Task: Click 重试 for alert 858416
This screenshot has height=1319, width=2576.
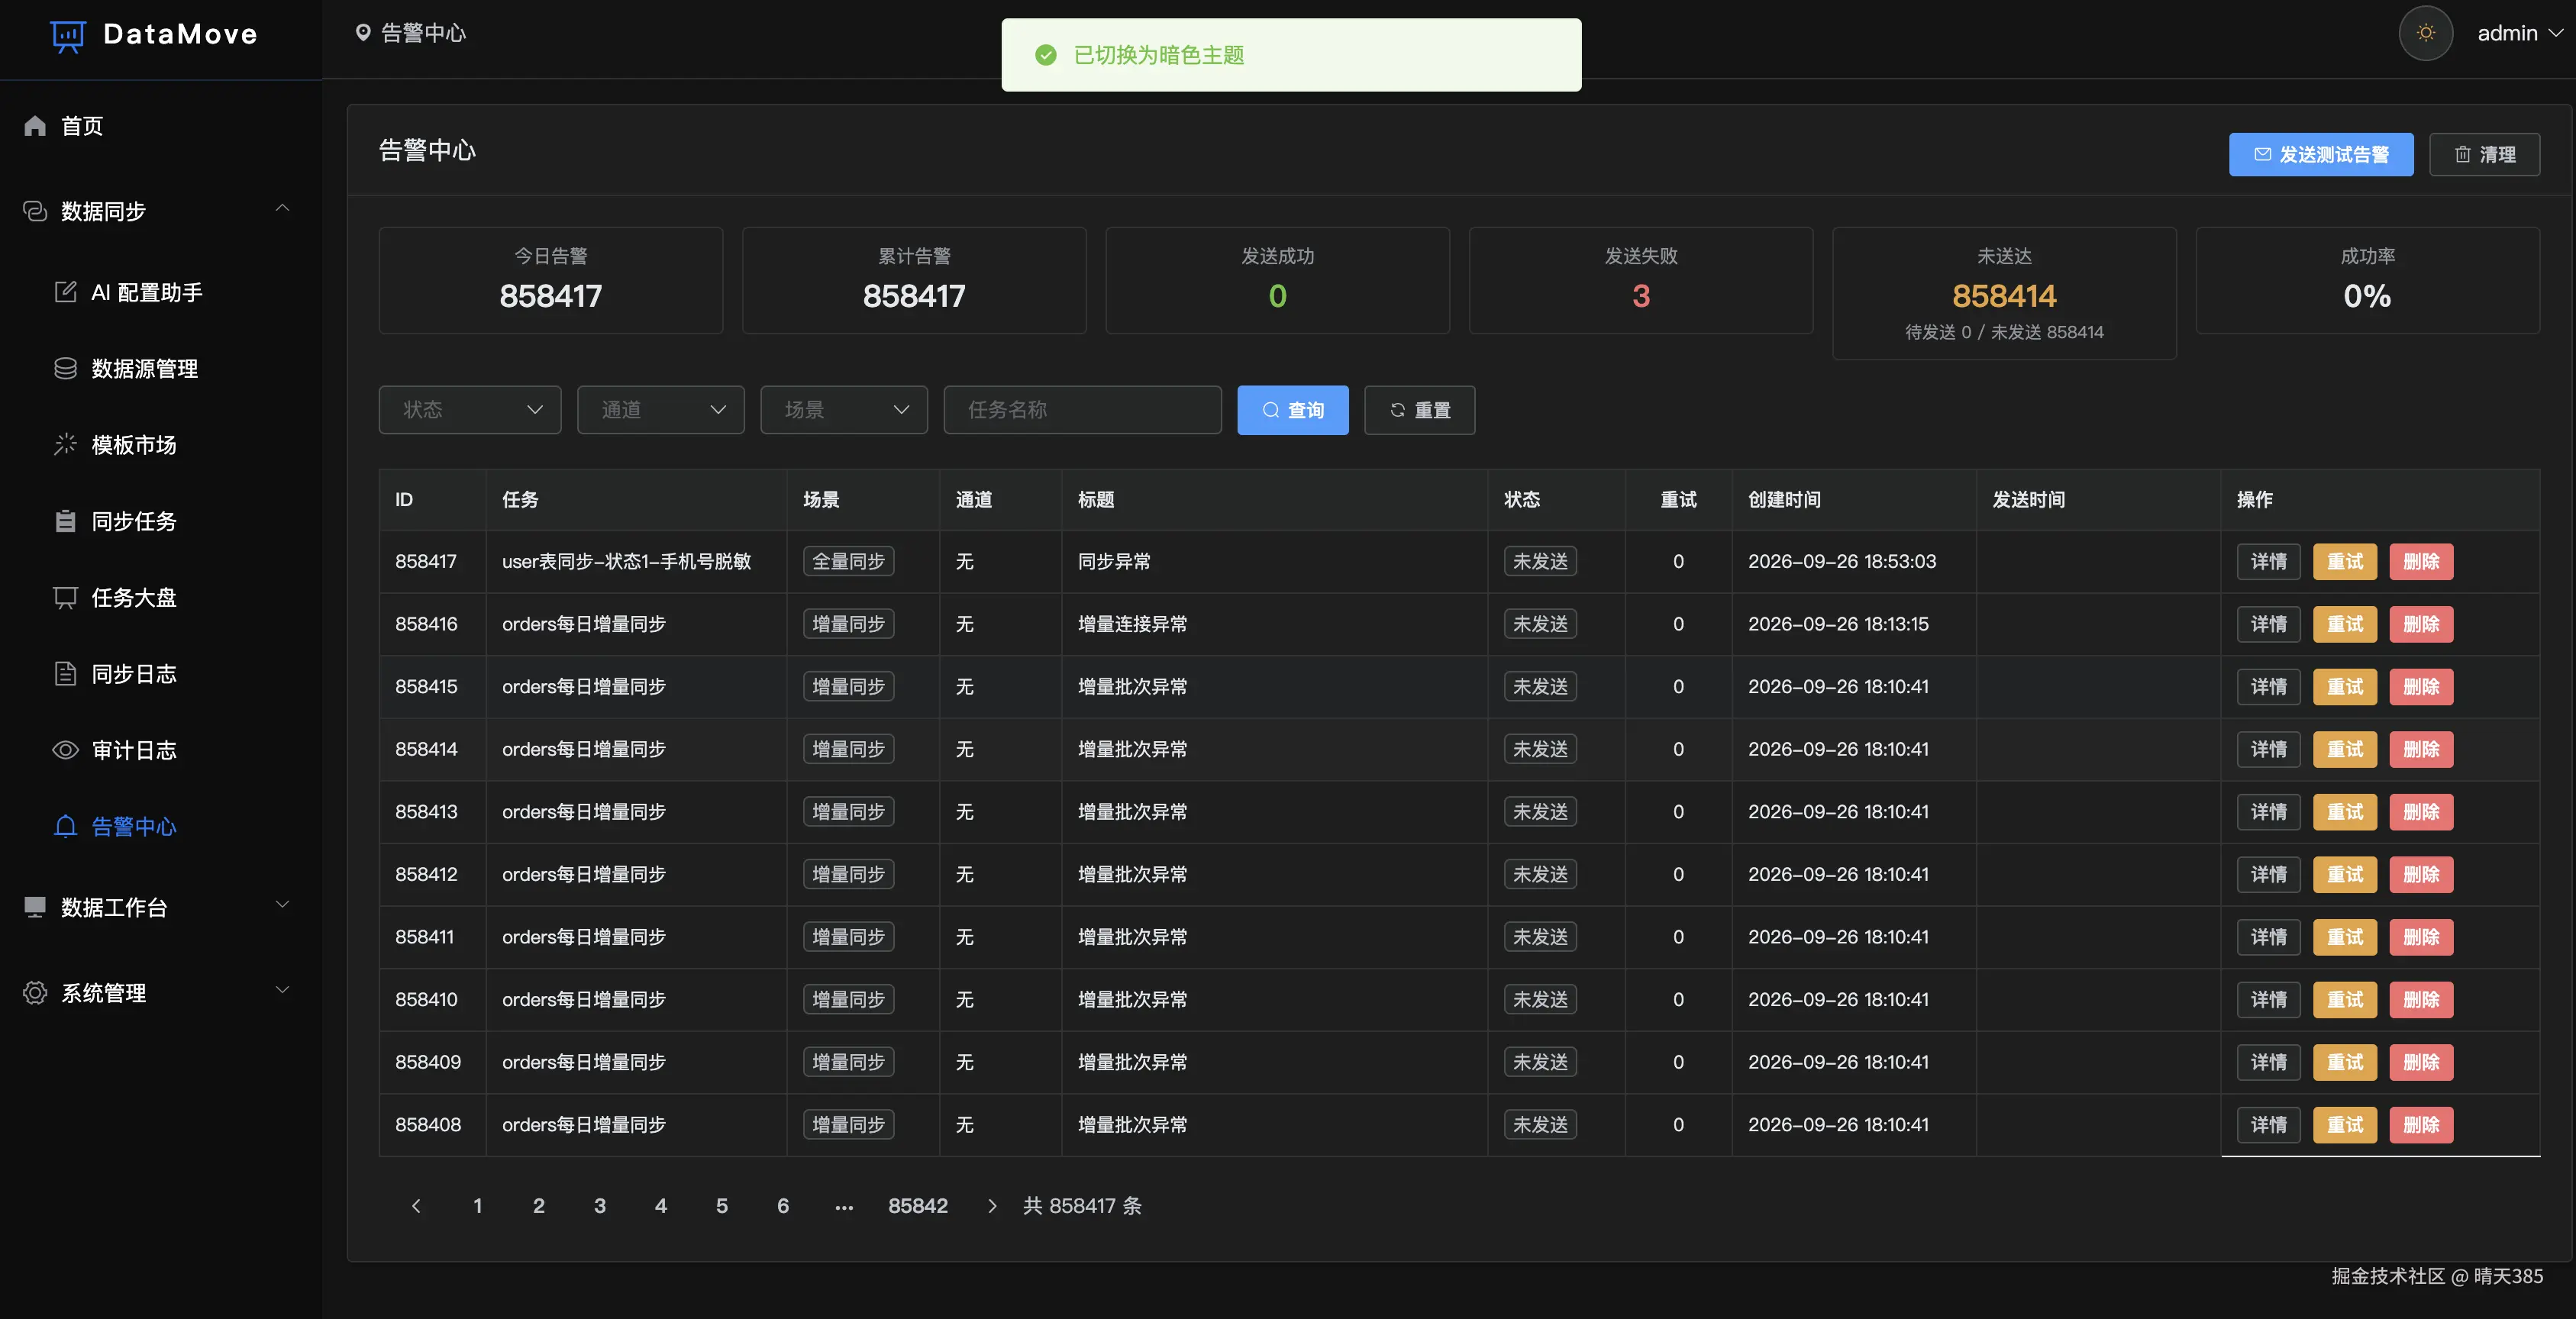Action: (x=2345, y=624)
